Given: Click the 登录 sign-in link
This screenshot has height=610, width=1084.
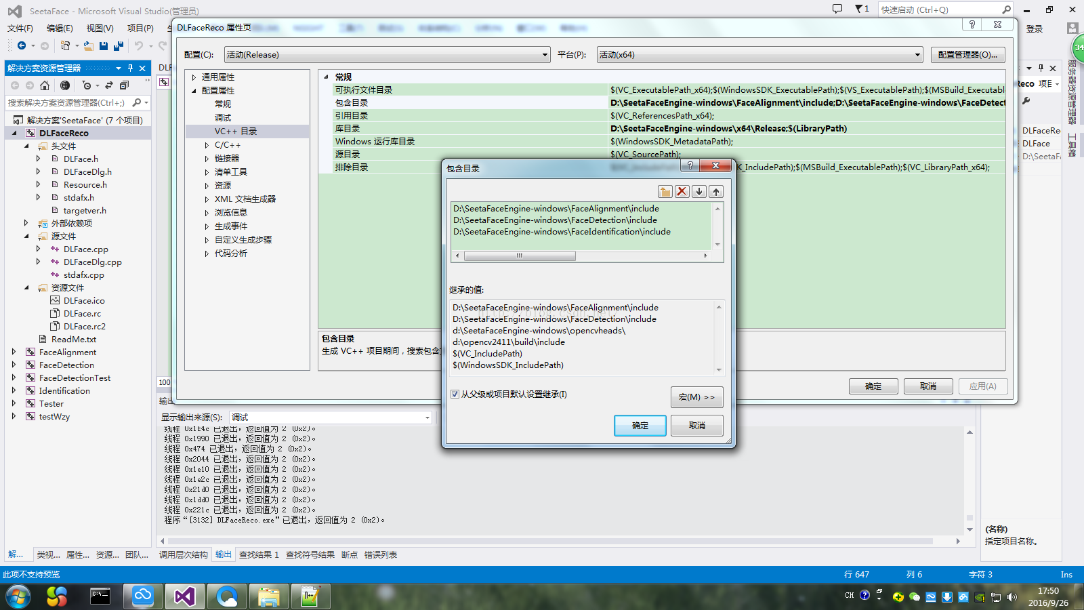Looking at the screenshot, I should (x=1035, y=28).
